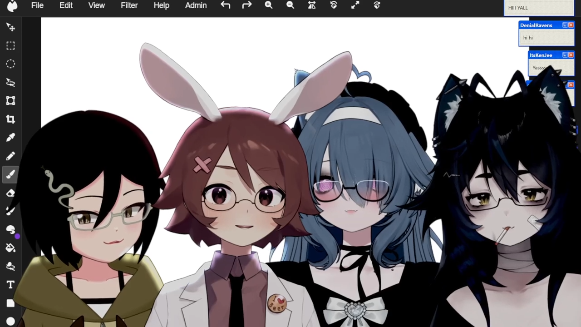Flip the canvas horizontally

pyautogui.click(x=312, y=5)
